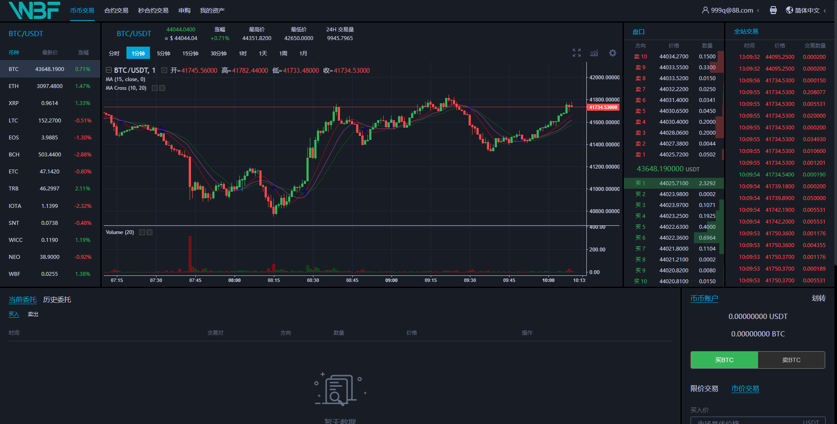The width and height of the screenshot is (837, 424).
Task: Remove the MA Cross indicator
Action: click(x=162, y=88)
